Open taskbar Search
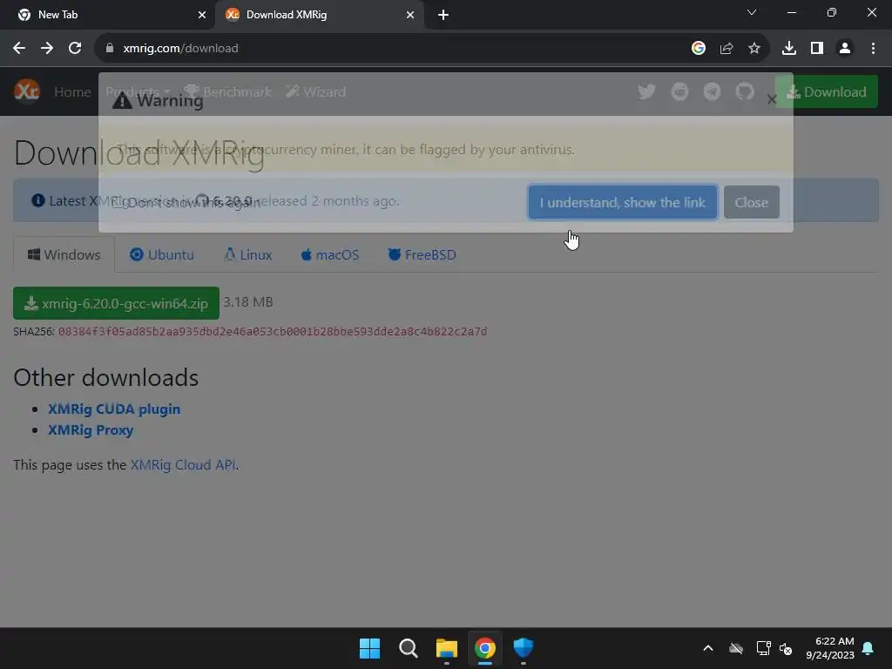892x669 pixels. 409,648
